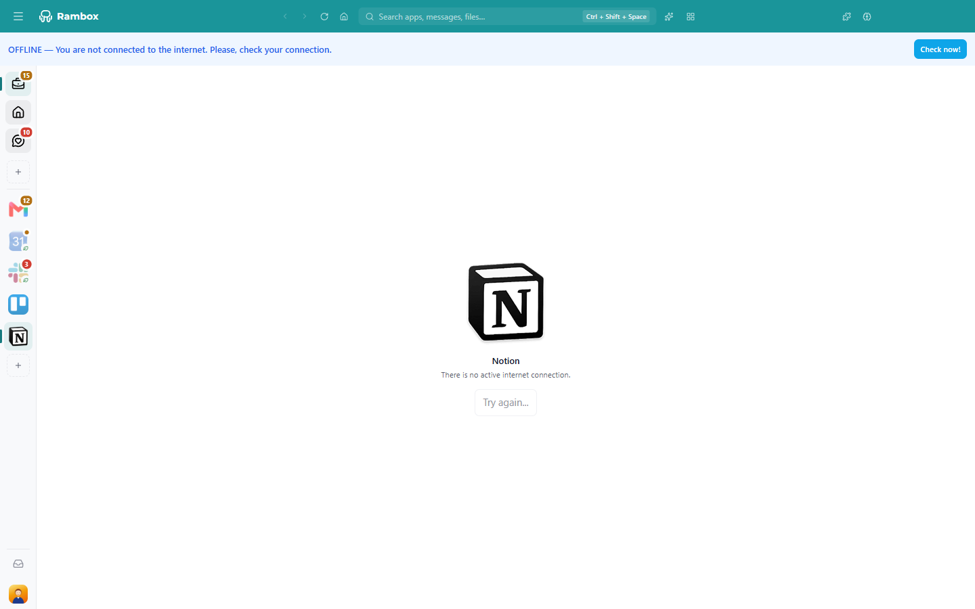Click the brain focus icon in top bar
Screen dimensions: 975x609
[x=867, y=16]
